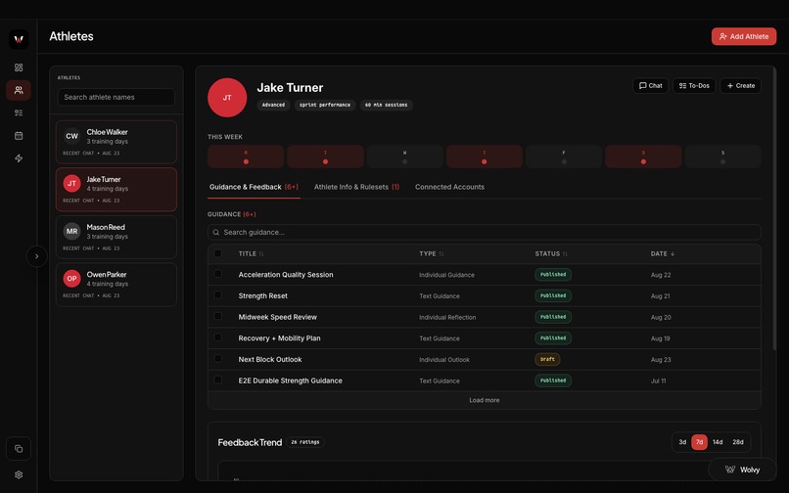Click the MR avatar for Mason Reed
The image size is (789, 493).
tap(72, 231)
